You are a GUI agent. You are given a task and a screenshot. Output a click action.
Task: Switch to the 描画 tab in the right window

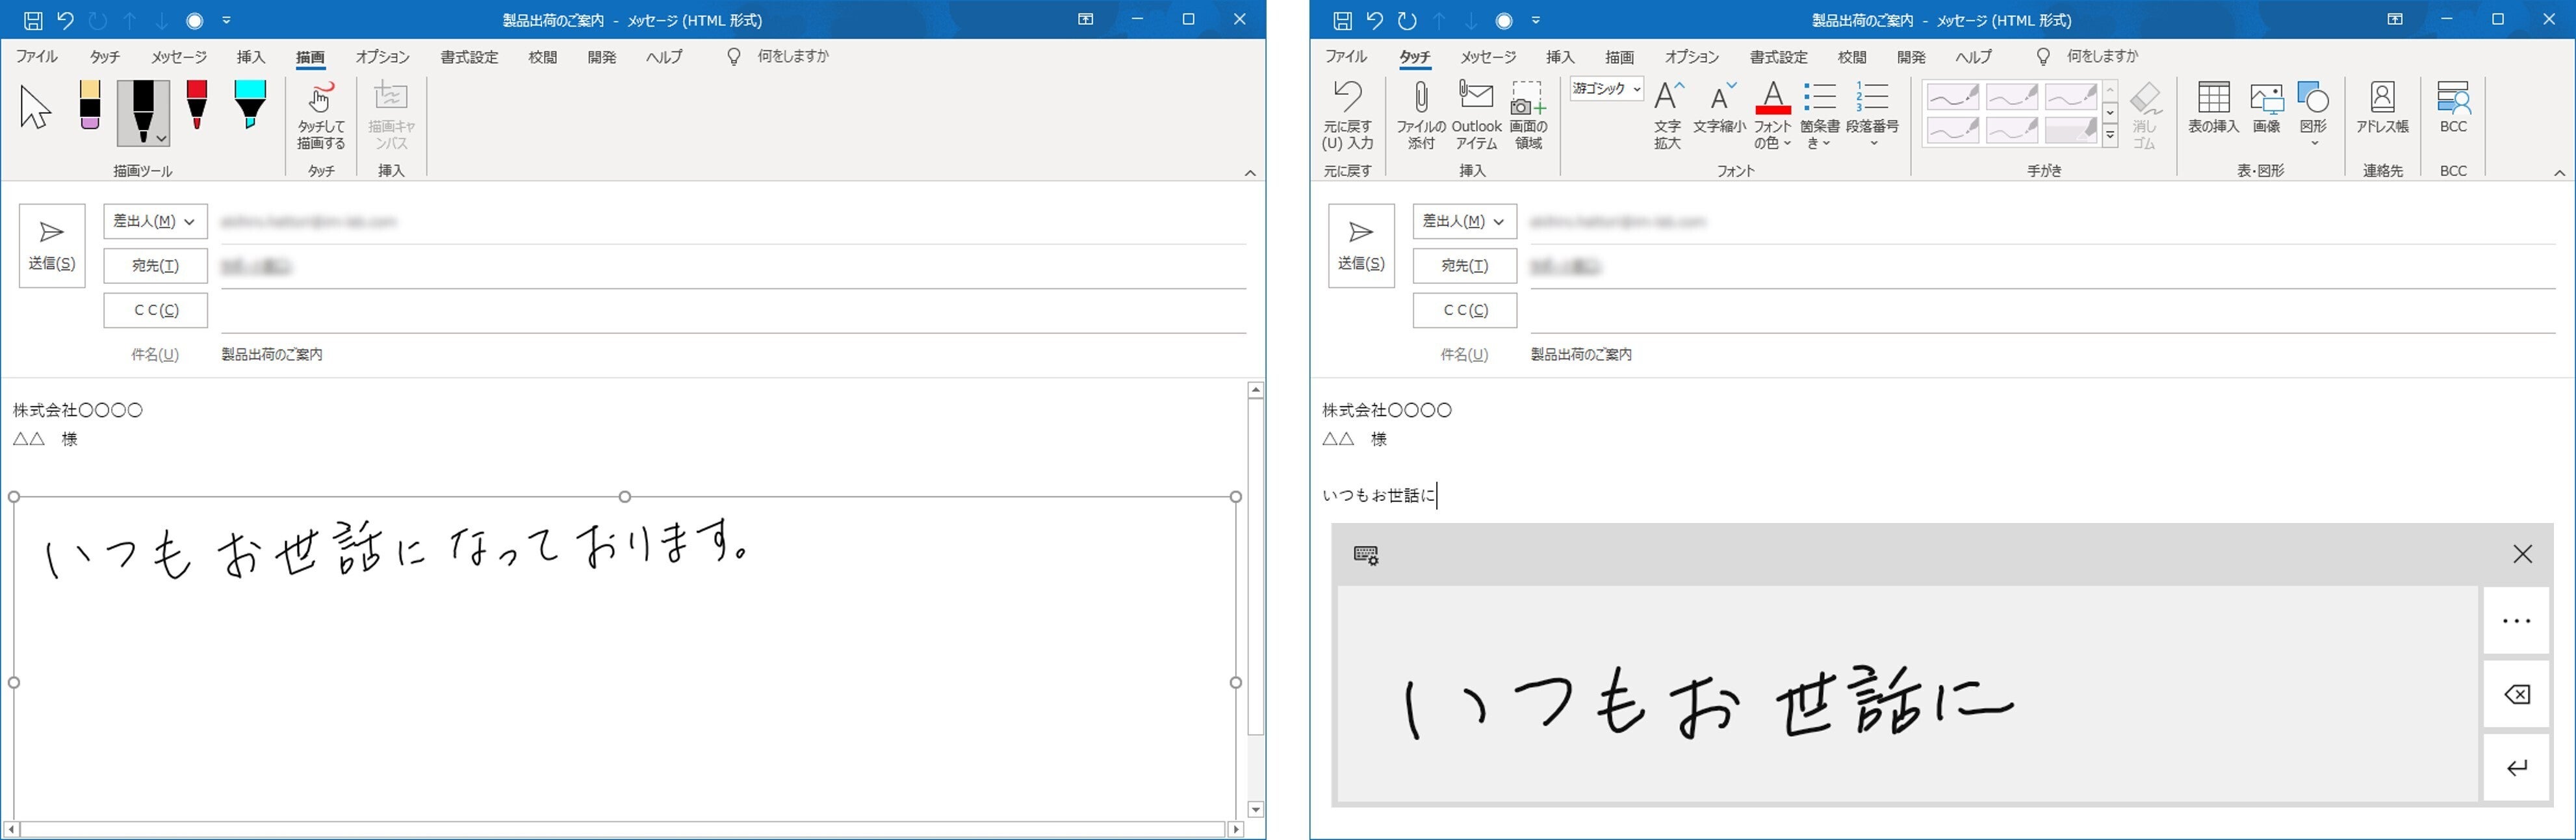(1619, 57)
